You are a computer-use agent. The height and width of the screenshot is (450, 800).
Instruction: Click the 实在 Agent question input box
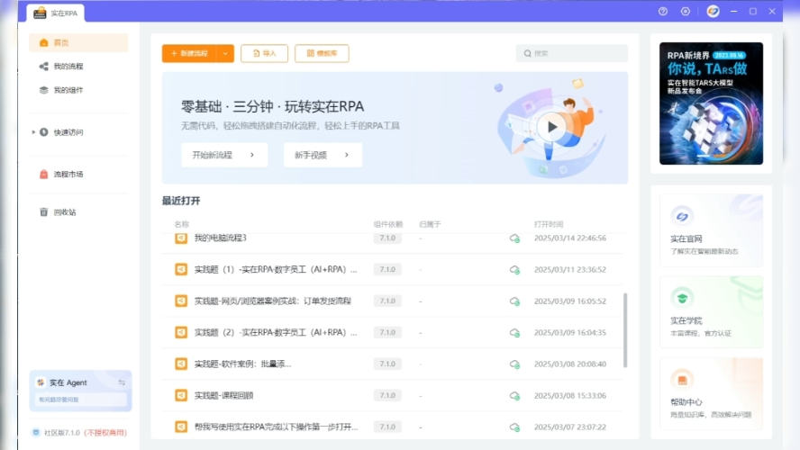(x=80, y=400)
